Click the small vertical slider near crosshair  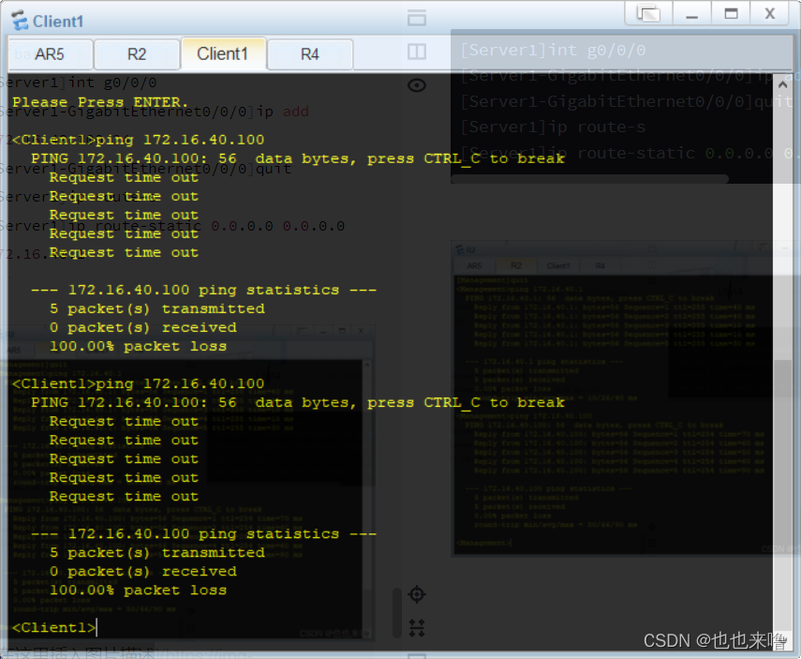click(x=396, y=612)
